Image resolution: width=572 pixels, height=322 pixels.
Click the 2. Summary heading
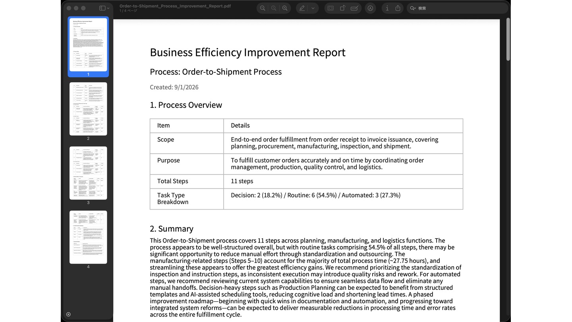pyautogui.click(x=172, y=229)
